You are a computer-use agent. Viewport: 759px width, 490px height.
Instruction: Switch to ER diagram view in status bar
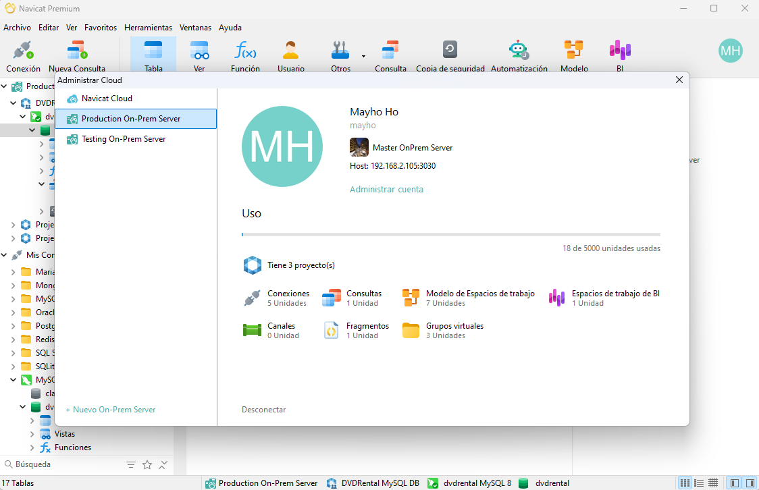713,483
